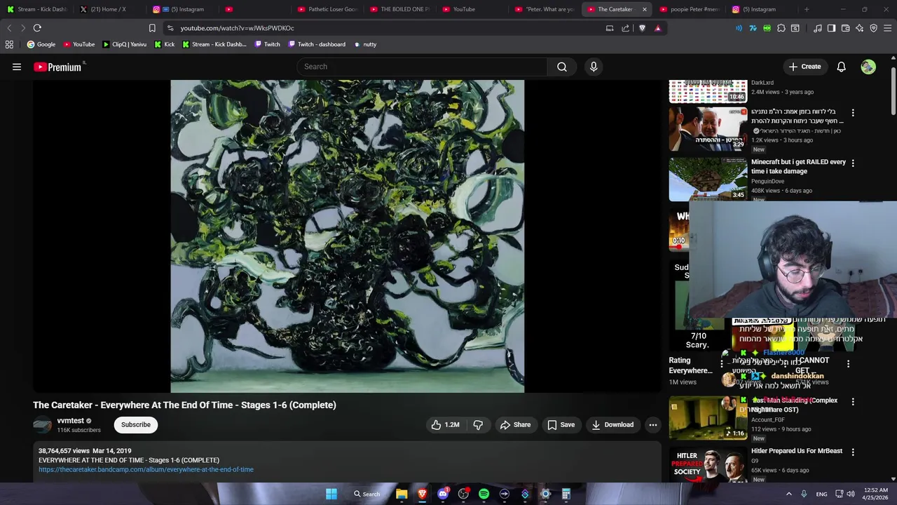Open File Explorer from the taskbar

point(402,494)
